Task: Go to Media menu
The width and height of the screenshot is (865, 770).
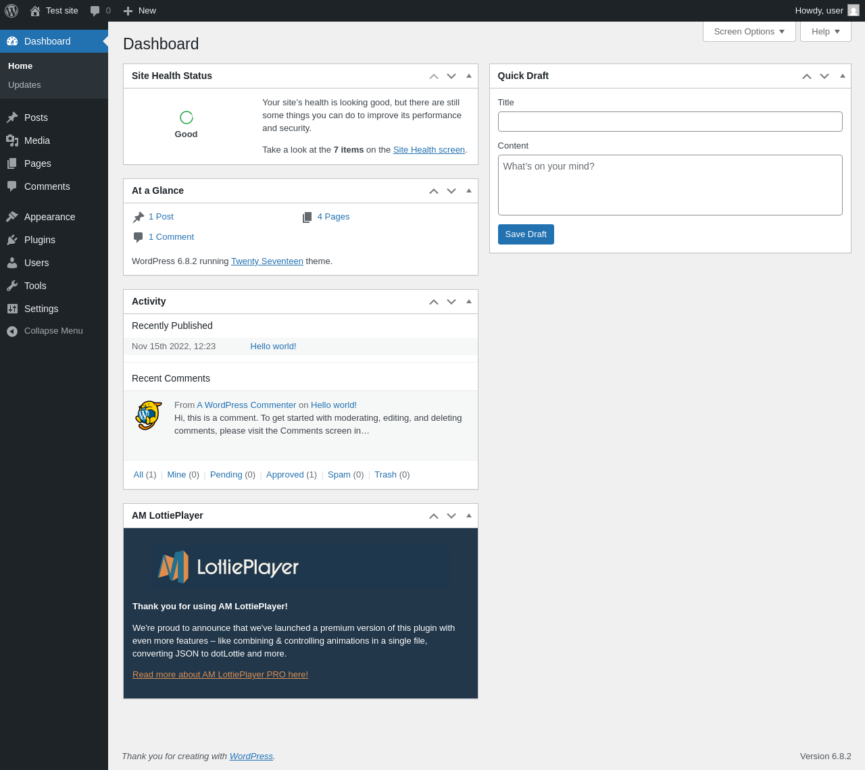Action: (x=54, y=140)
